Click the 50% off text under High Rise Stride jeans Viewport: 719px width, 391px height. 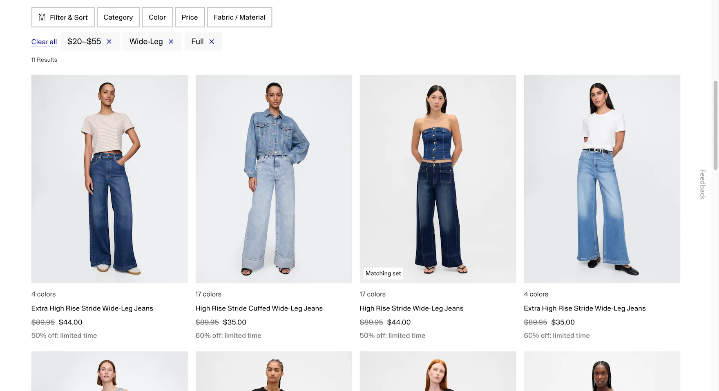(x=393, y=335)
